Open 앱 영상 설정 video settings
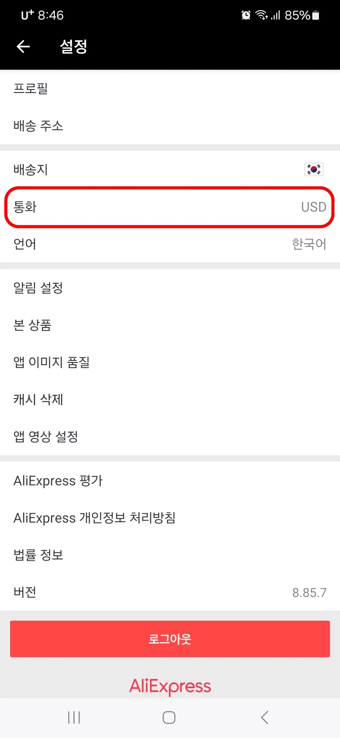Screen dimensions: 340x738 coord(170,437)
